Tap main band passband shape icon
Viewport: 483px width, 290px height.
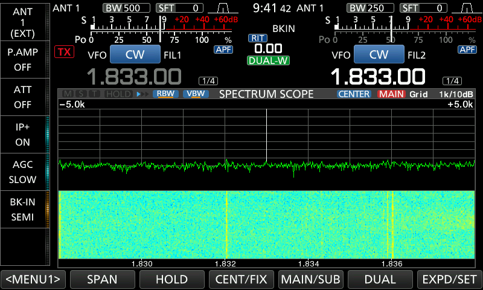coord(223,8)
